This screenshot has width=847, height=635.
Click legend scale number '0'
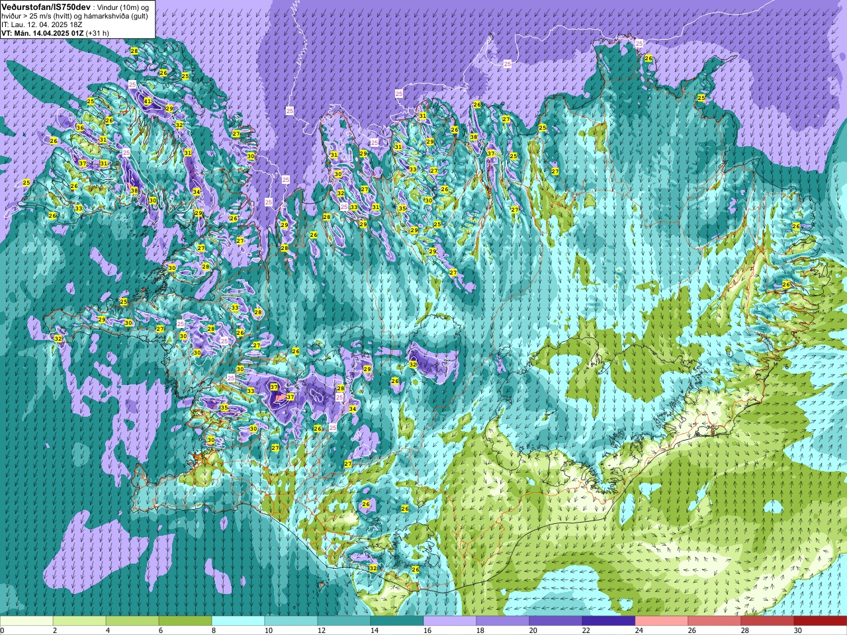(2, 630)
